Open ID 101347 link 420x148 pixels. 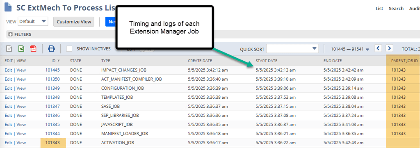(x=52, y=106)
